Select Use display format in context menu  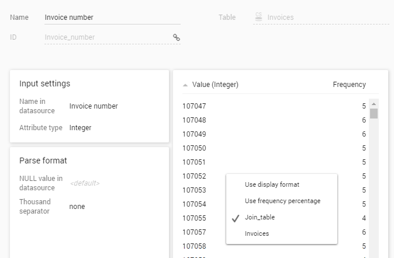click(272, 184)
